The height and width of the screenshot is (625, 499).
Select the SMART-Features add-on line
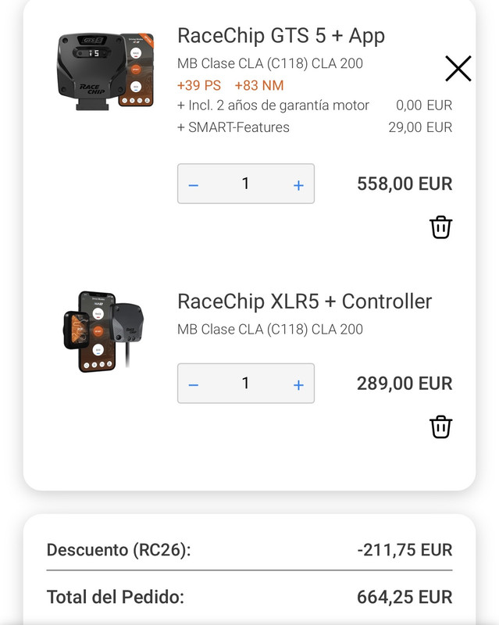pyautogui.click(x=315, y=127)
